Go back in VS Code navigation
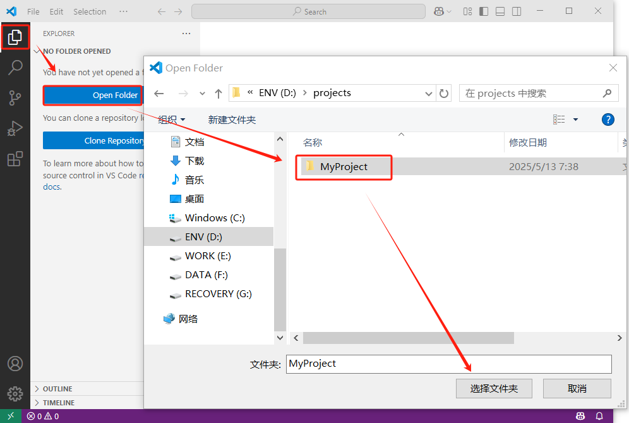 tap(162, 11)
